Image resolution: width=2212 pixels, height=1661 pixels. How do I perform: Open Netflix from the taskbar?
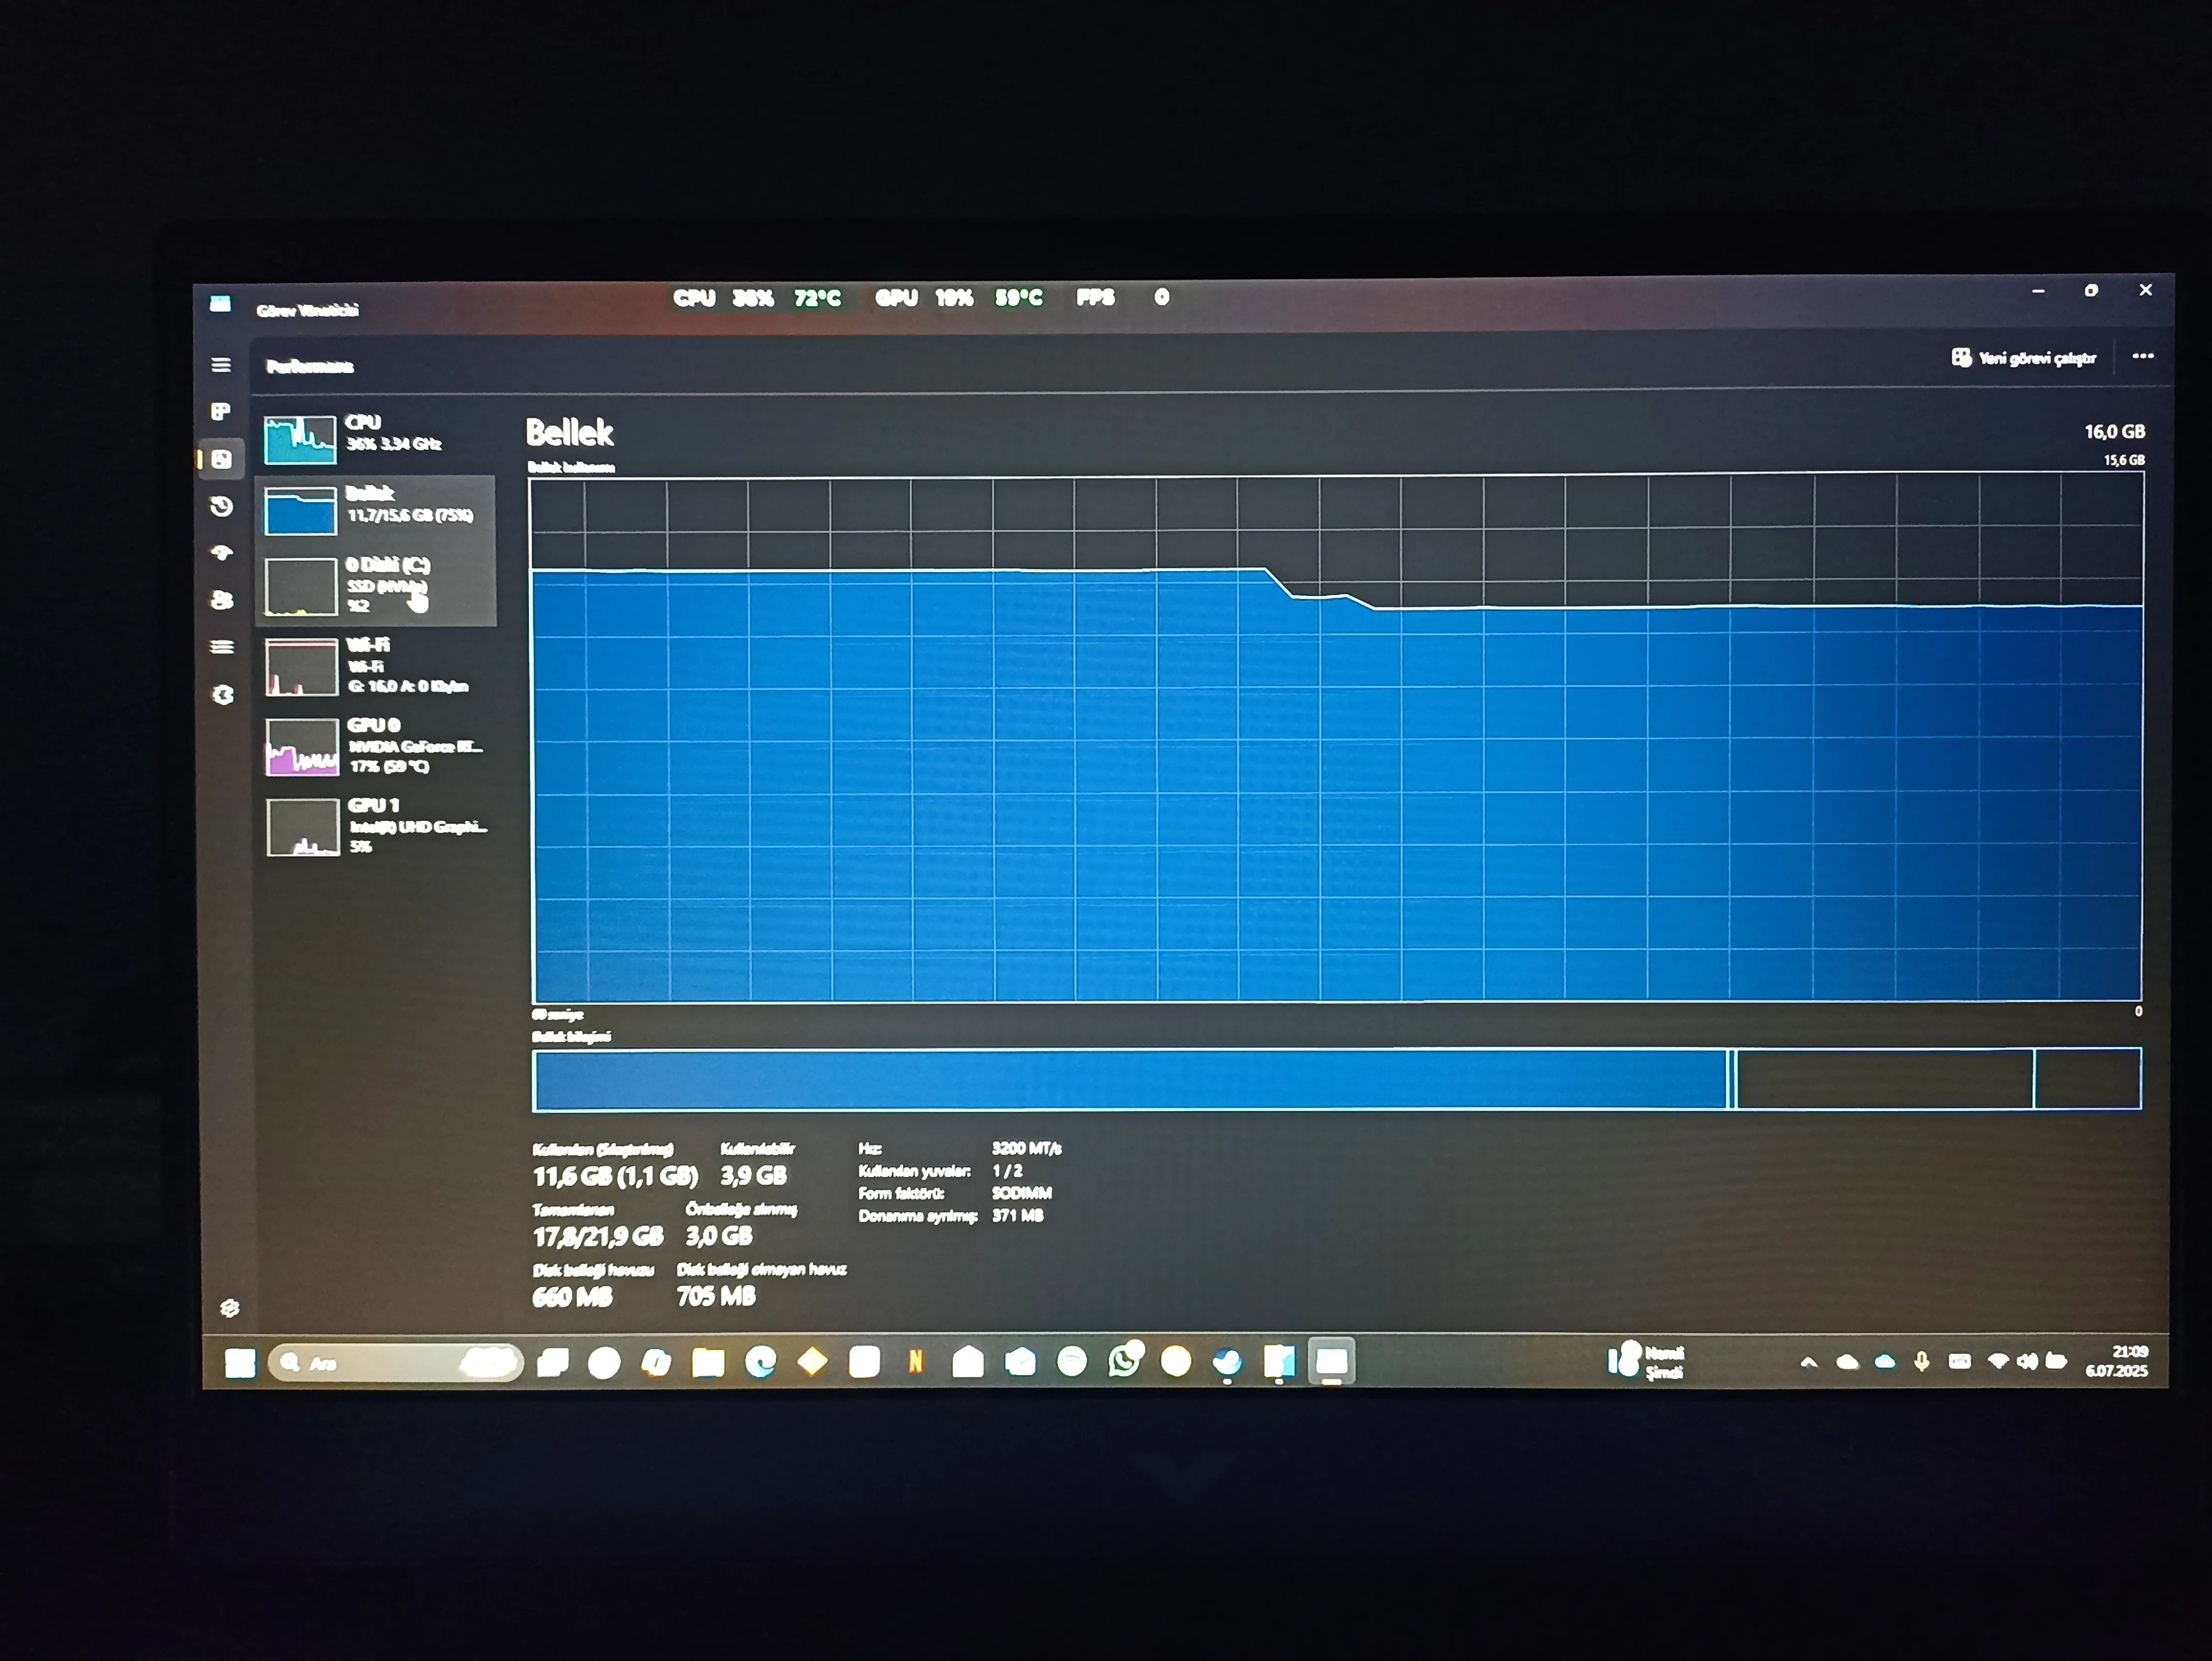point(915,1361)
